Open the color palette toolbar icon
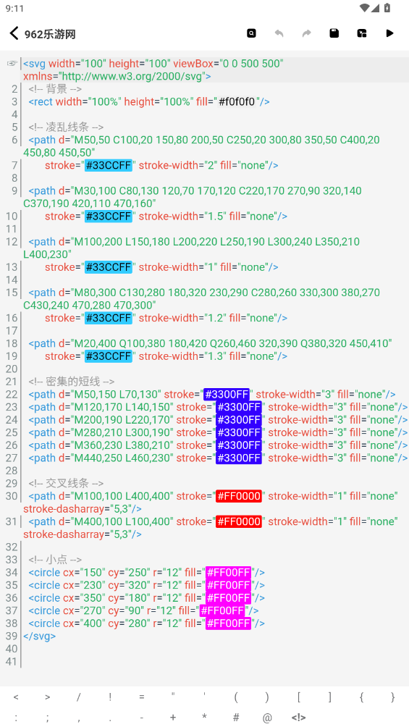Image resolution: width=409 pixels, height=727 pixels. click(362, 33)
